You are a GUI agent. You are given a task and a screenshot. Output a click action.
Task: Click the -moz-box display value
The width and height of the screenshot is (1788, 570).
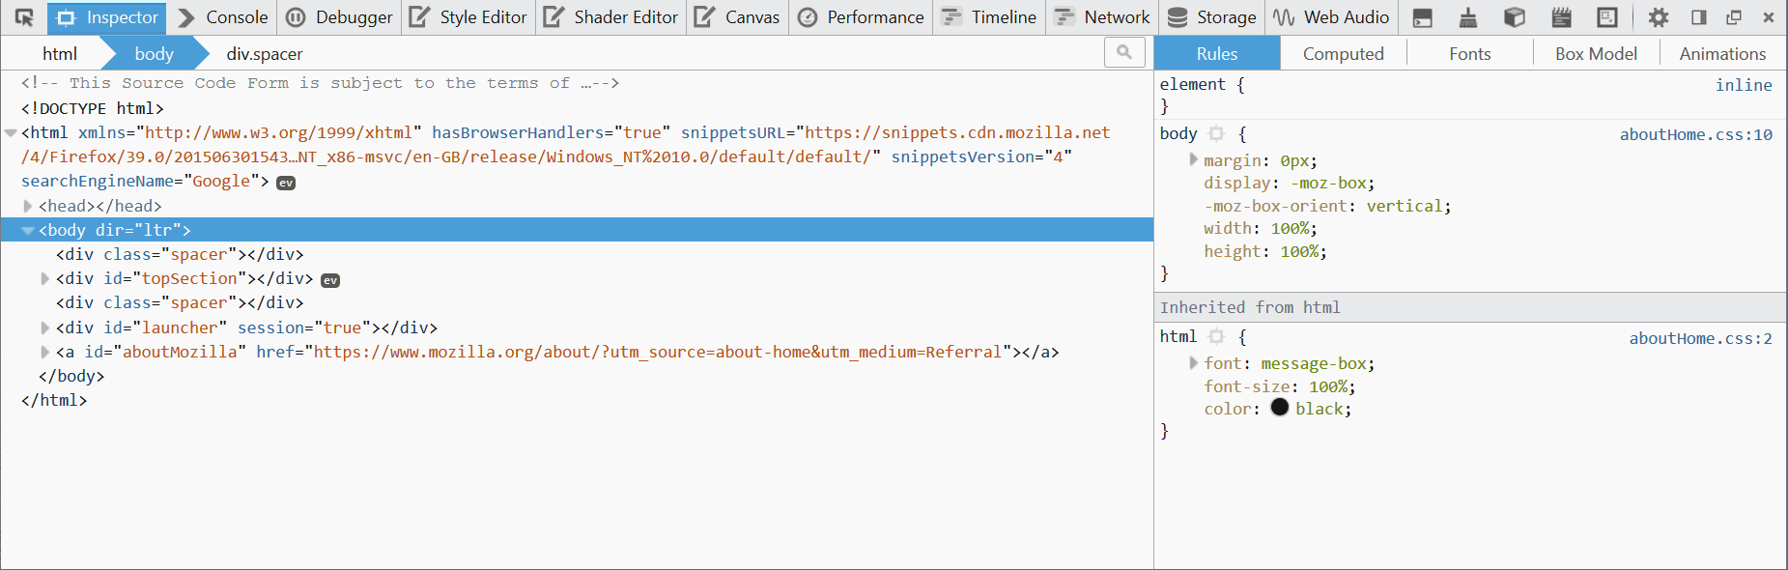point(1328,183)
